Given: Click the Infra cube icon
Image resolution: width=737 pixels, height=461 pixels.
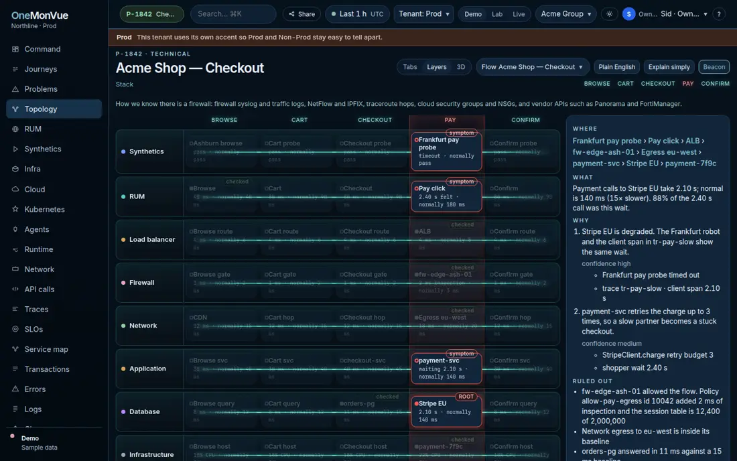Looking at the screenshot, I should coord(15,169).
